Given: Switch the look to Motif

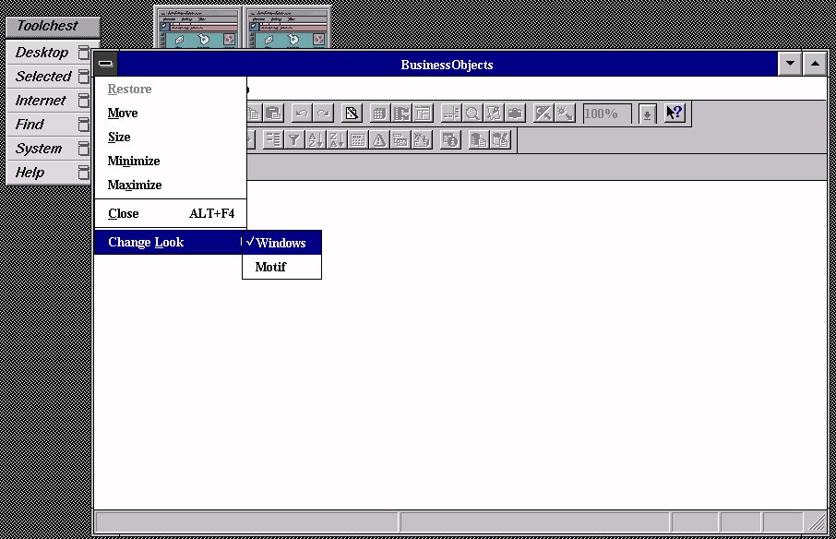Looking at the screenshot, I should click(271, 267).
